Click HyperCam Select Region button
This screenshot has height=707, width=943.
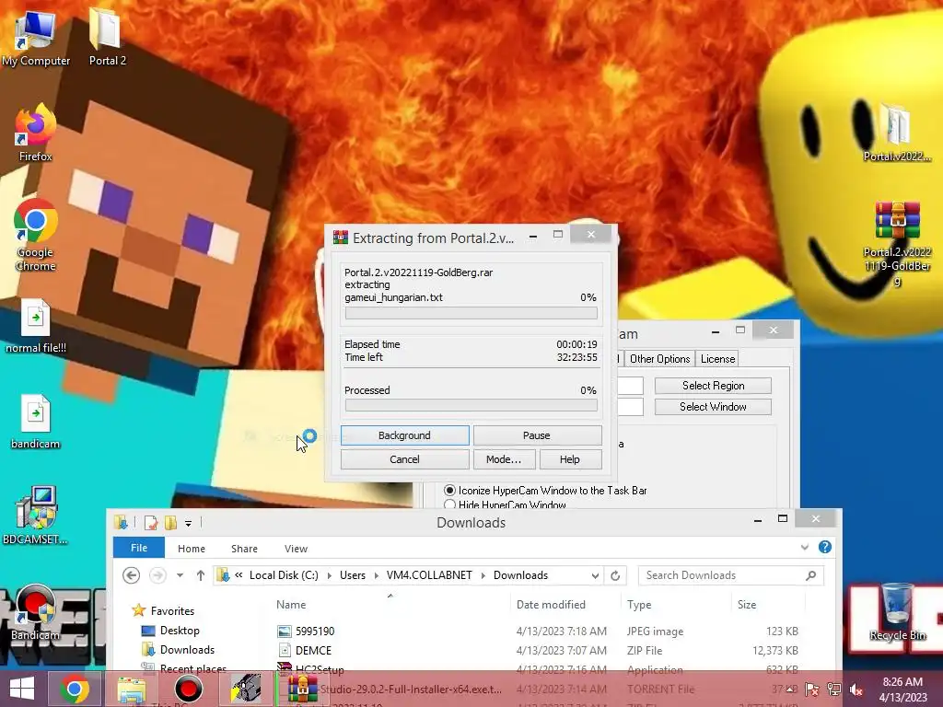[x=714, y=386]
